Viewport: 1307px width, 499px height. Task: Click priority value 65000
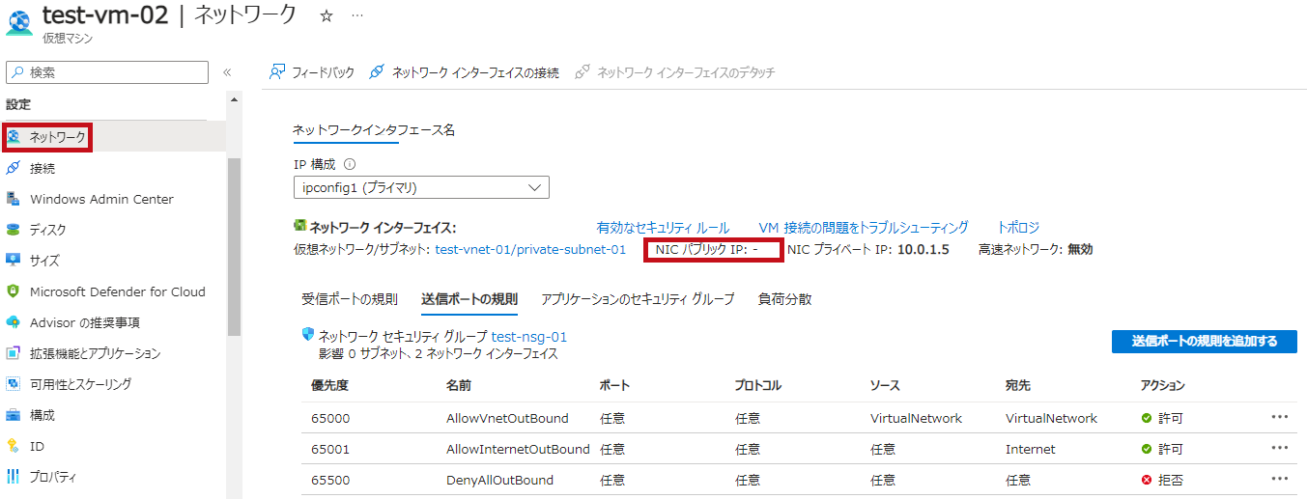(330, 418)
